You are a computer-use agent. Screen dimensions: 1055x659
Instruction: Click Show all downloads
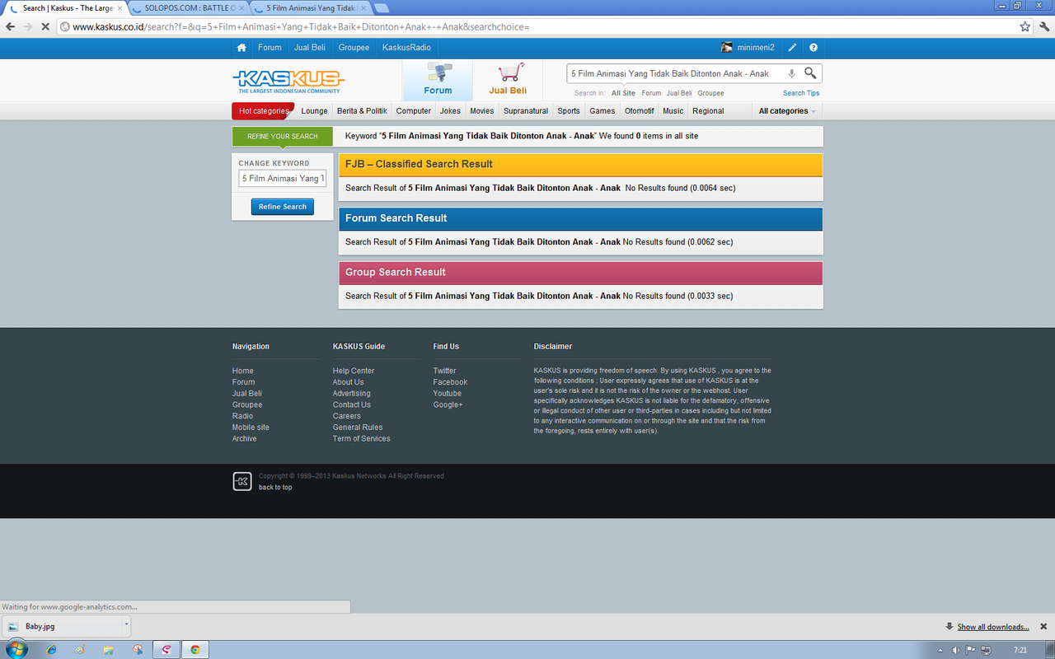pyautogui.click(x=993, y=627)
